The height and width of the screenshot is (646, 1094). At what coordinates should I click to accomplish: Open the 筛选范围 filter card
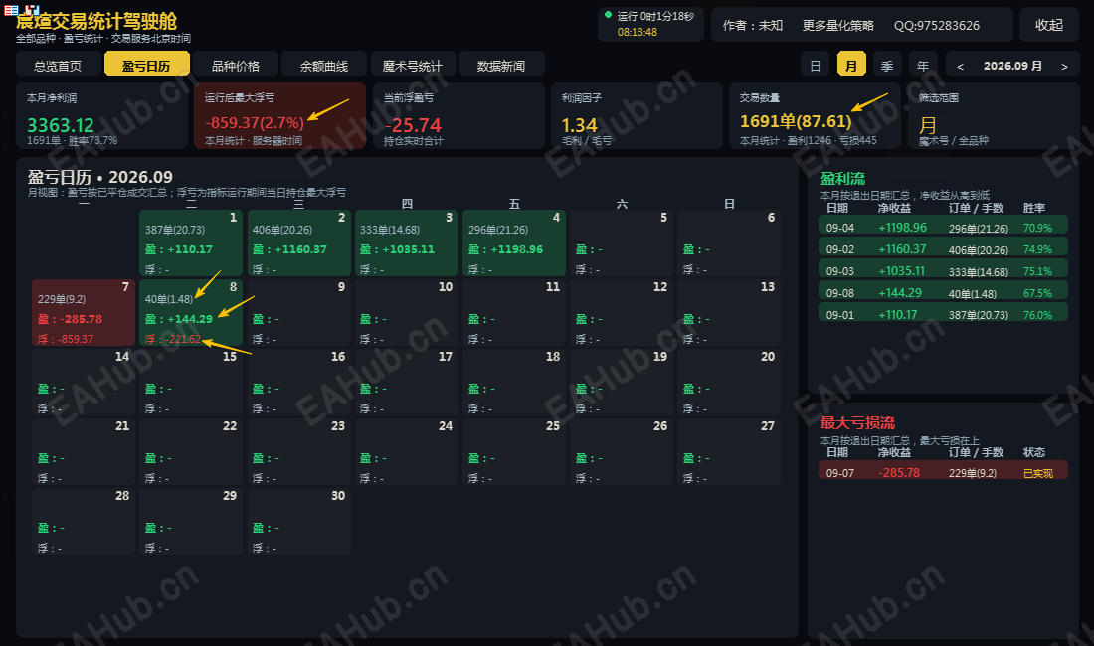coord(995,115)
